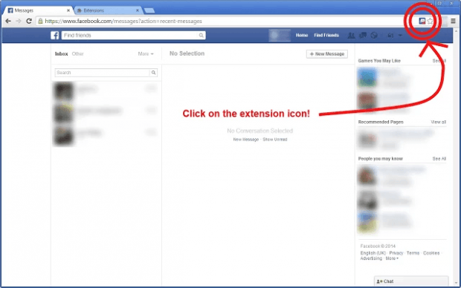The height and width of the screenshot is (288, 461).
Task: Switch to the Other inbox tab
Action: click(77, 53)
